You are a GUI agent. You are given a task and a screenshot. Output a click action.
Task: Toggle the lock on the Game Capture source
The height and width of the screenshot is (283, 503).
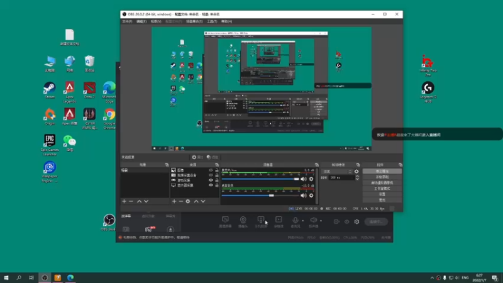click(217, 180)
